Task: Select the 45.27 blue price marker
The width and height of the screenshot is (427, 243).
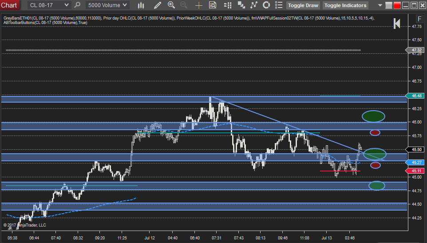Action: (x=415, y=162)
